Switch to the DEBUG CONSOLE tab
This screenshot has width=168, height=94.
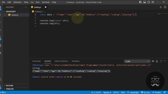point(61,61)
